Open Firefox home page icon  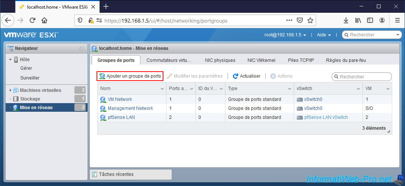pyautogui.click(x=44, y=20)
